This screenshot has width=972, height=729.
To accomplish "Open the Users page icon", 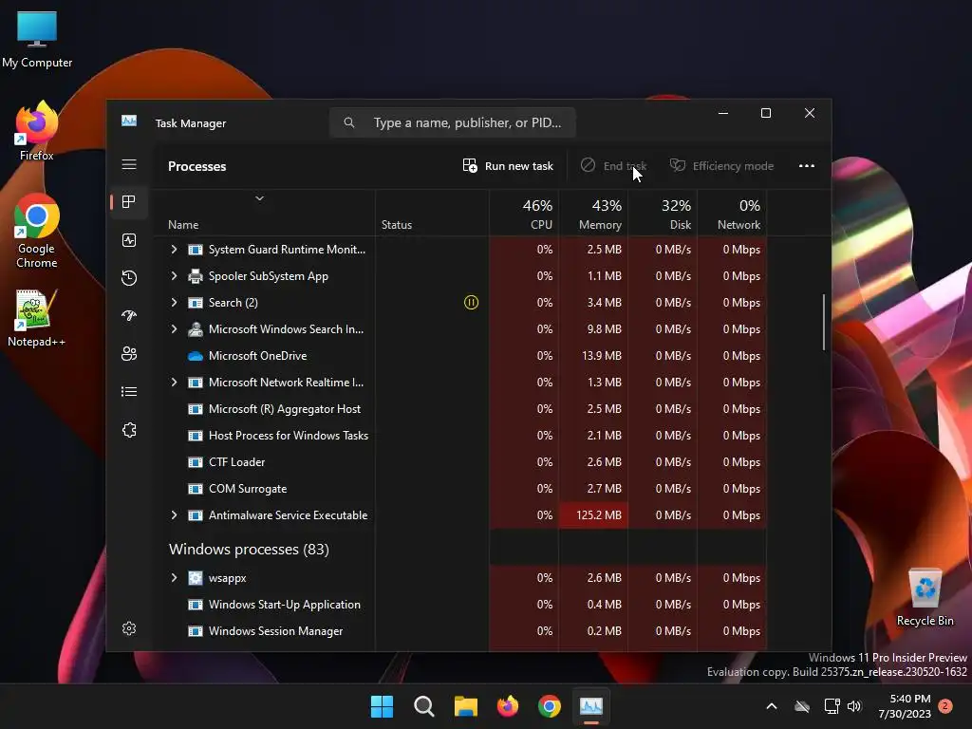I will coord(129,353).
